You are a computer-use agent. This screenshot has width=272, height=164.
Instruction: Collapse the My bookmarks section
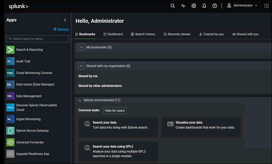coord(81,47)
